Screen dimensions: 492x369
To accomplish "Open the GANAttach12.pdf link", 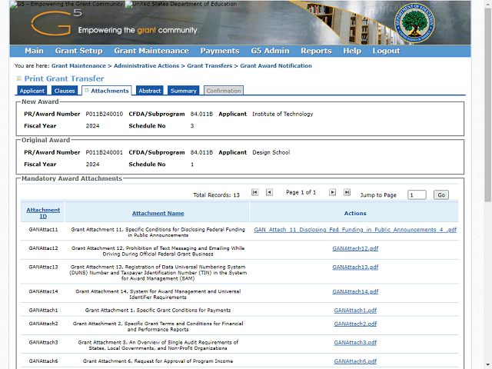I will coord(355,248).
